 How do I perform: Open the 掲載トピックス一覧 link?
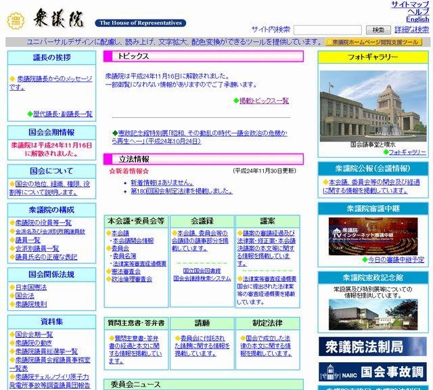(x=263, y=101)
